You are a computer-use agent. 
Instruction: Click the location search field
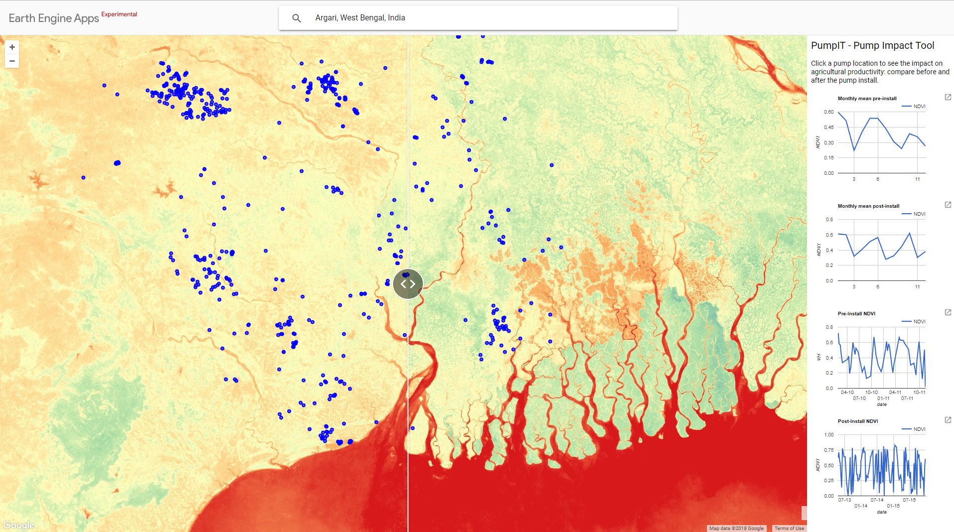click(x=478, y=18)
